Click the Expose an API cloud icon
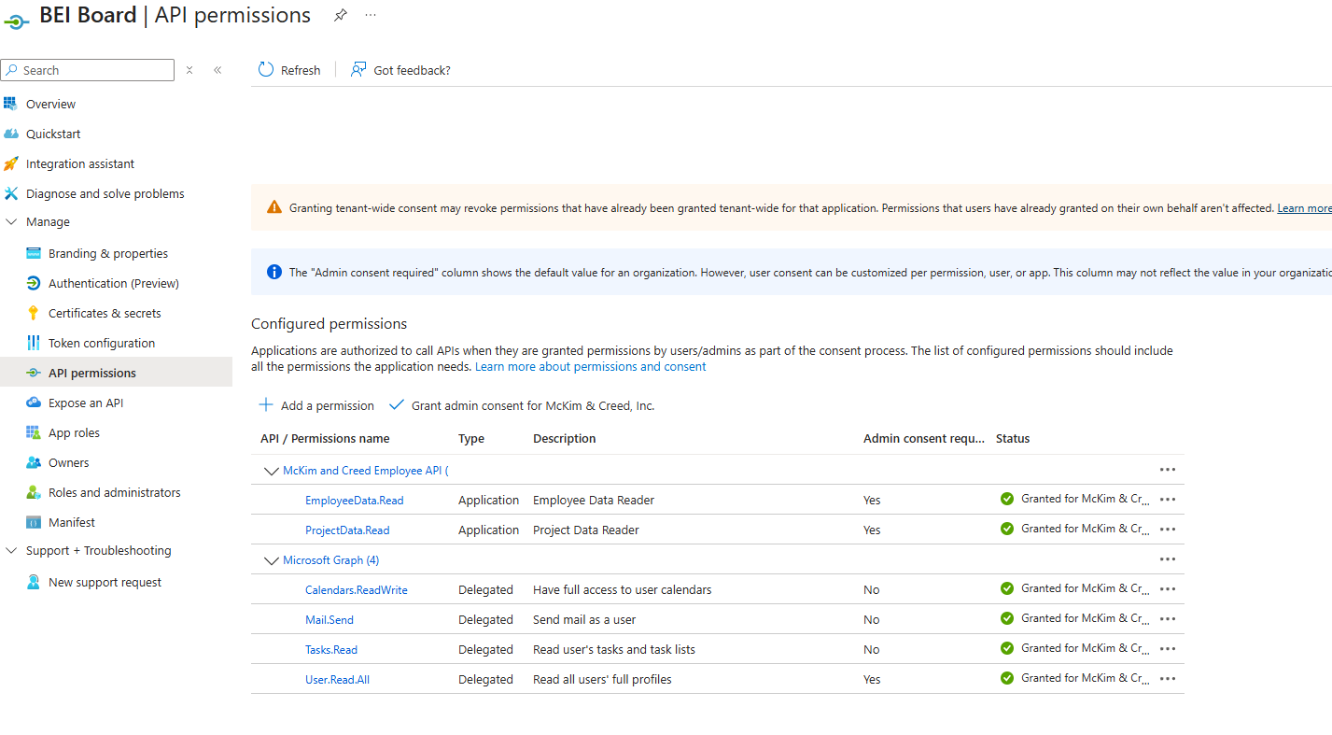The height and width of the screenshot is (735, 1332). (34, 403)
